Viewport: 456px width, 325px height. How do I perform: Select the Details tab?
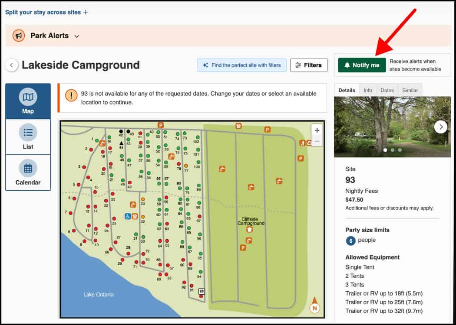[x=347, y=90]
